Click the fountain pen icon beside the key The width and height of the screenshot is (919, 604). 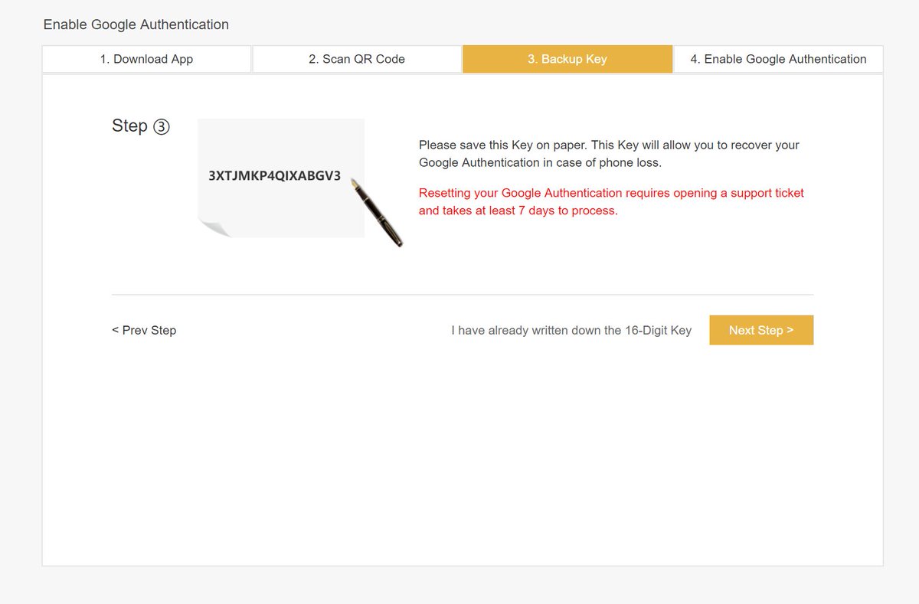(x=376, y=212)
